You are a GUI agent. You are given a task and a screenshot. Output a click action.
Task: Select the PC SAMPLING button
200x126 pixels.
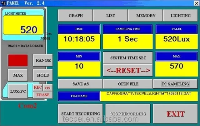175,84
